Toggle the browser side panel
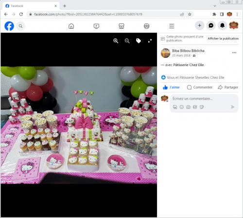 coord(222,14)
